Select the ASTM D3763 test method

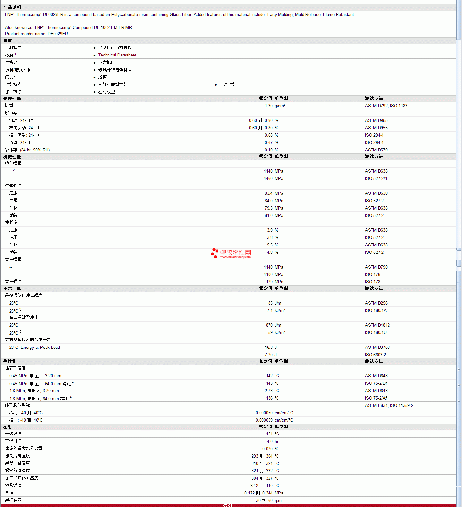point(377,347)
